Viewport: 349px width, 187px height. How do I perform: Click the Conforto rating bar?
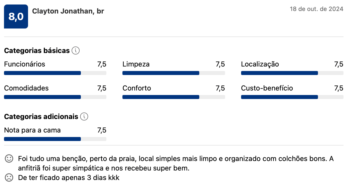coord(173,97)
